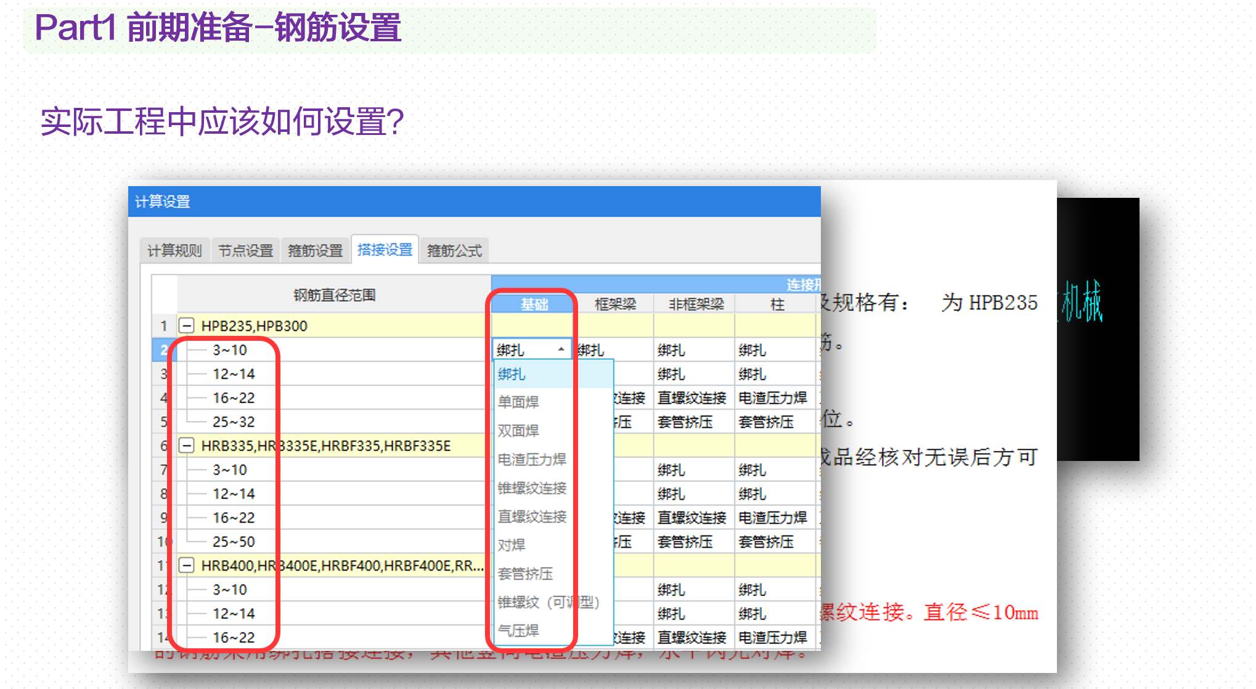
Task: Select 直螺纹连接 in the dropdown list
Action: [x=532, y=516]
